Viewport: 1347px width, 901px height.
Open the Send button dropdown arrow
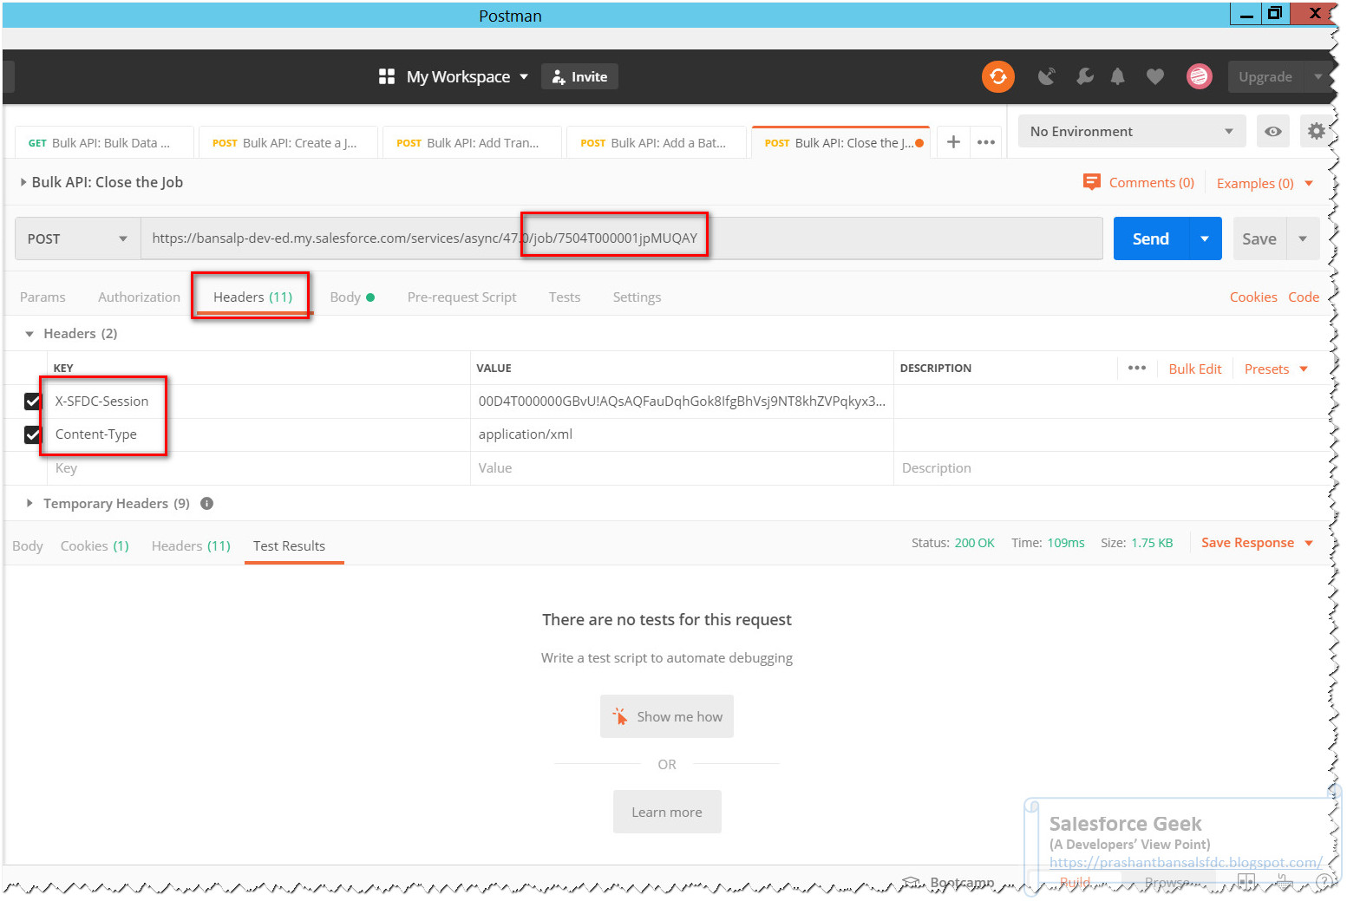1204,238
